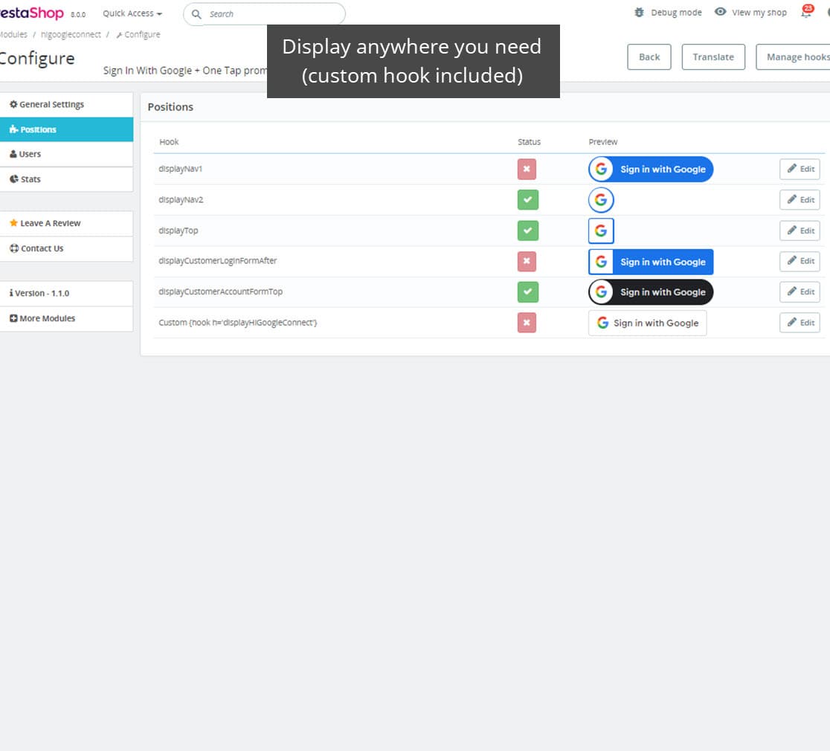Open the Users tab
This screenshot has height=751, width=830.
66,154
